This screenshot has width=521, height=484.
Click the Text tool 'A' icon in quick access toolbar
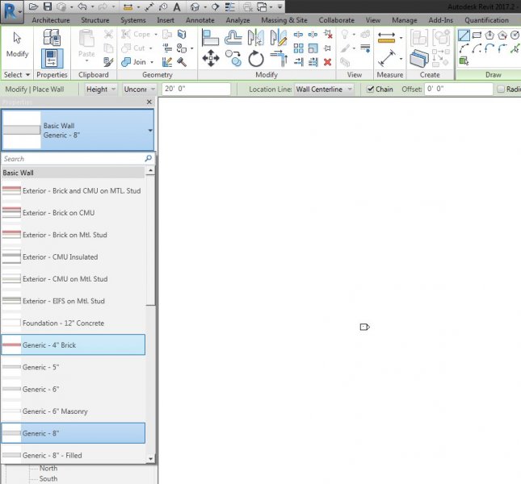177,6
